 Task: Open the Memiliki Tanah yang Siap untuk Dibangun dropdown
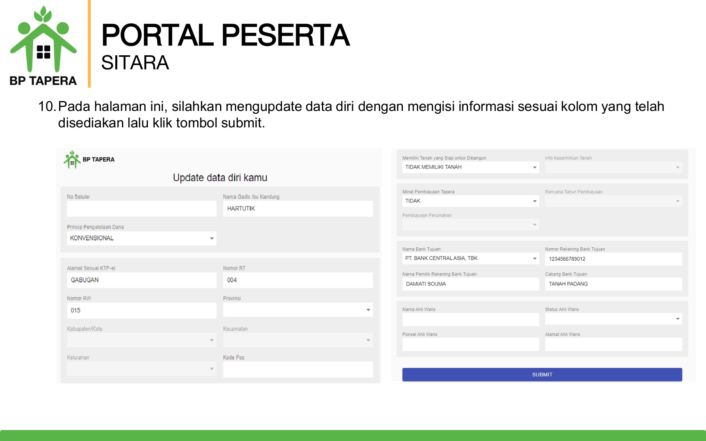point(535,167)
